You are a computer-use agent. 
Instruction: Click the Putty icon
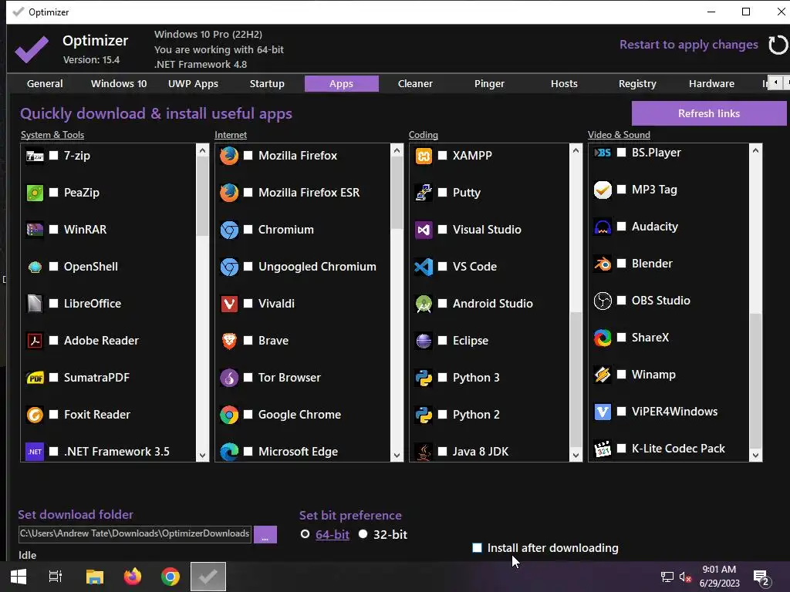click(424, 193)
